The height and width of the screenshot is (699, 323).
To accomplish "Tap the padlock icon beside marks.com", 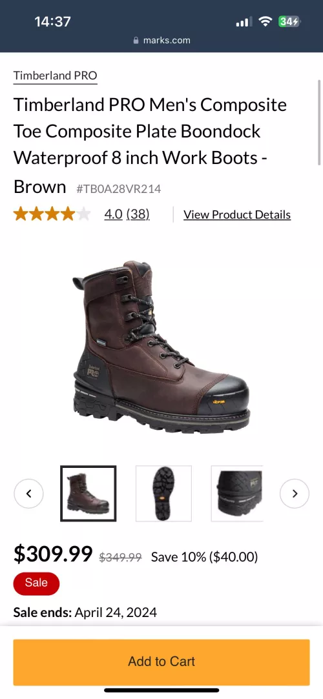I will (136, 40).
